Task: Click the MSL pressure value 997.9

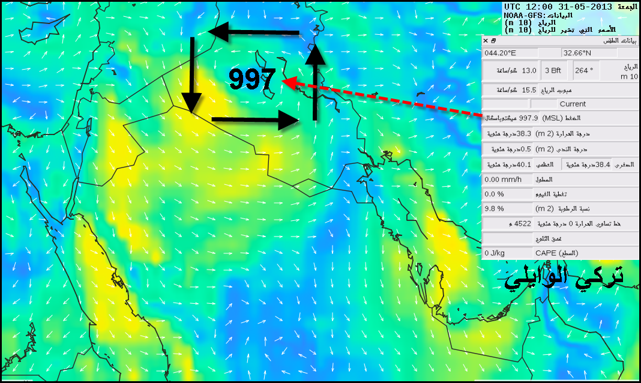Action: [x=511, y=118]
